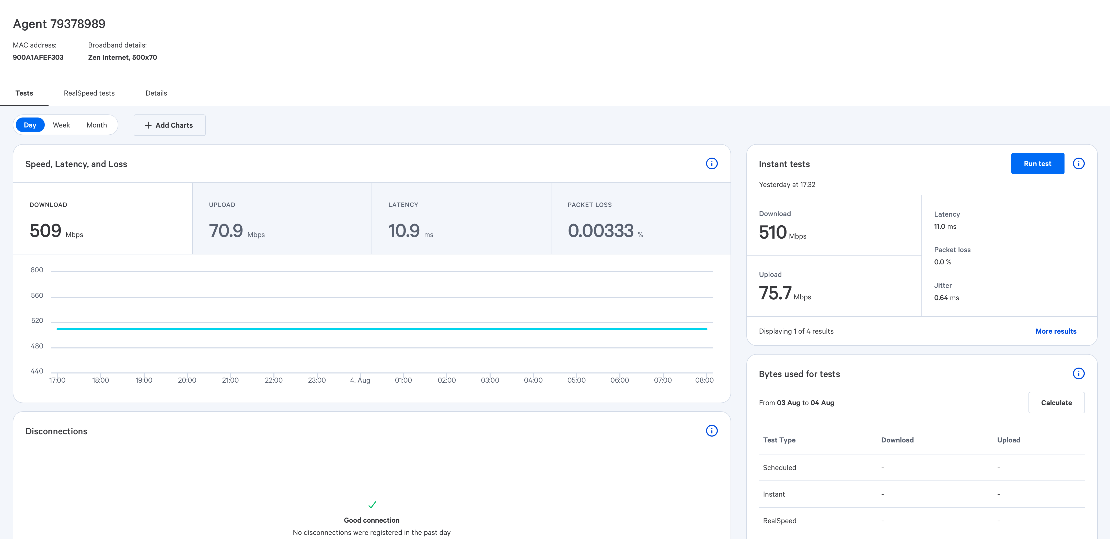Viewport: 1110px width, 539px height.
Task: Click 'Yesterday at 17:32' timestamp
Action: click(x=787, y=185)
